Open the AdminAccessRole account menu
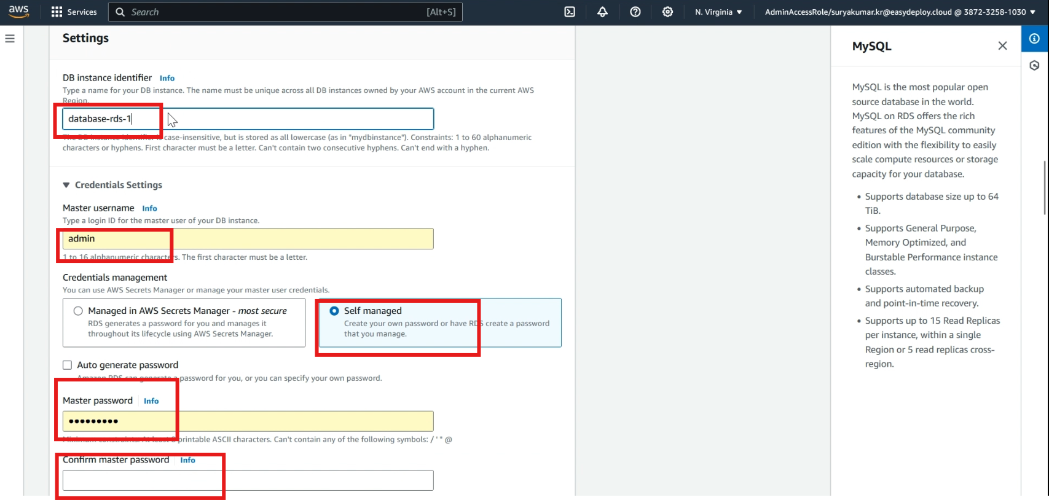The height and width of the screenshot is (500, 1049). (x=900, y=12)
